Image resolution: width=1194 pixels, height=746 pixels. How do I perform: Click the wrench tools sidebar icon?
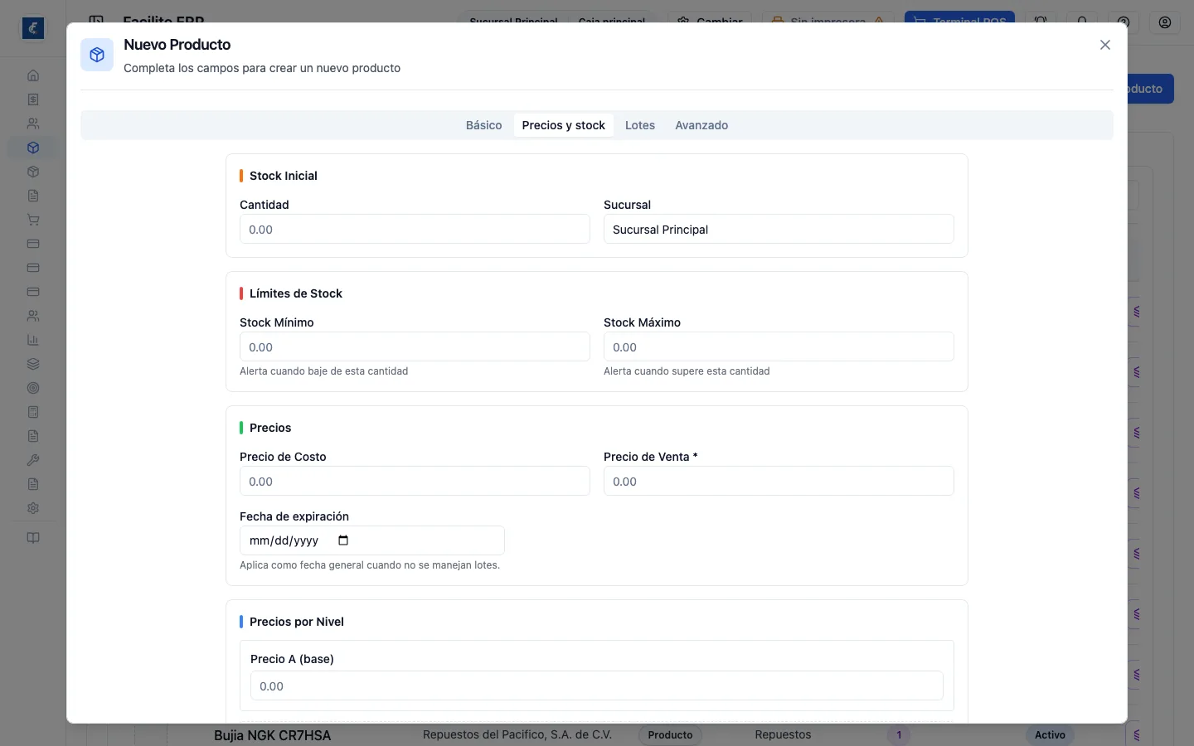click(x=33, y=460)
